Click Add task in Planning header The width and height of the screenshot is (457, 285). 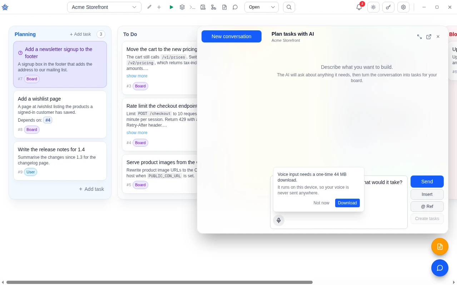point(80,34)
